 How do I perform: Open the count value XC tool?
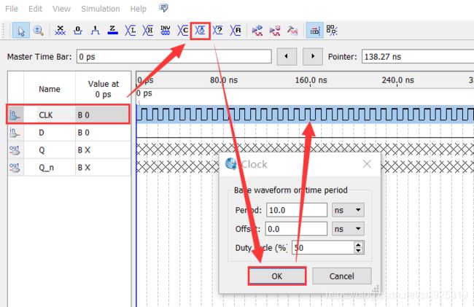tap(182, 30)
